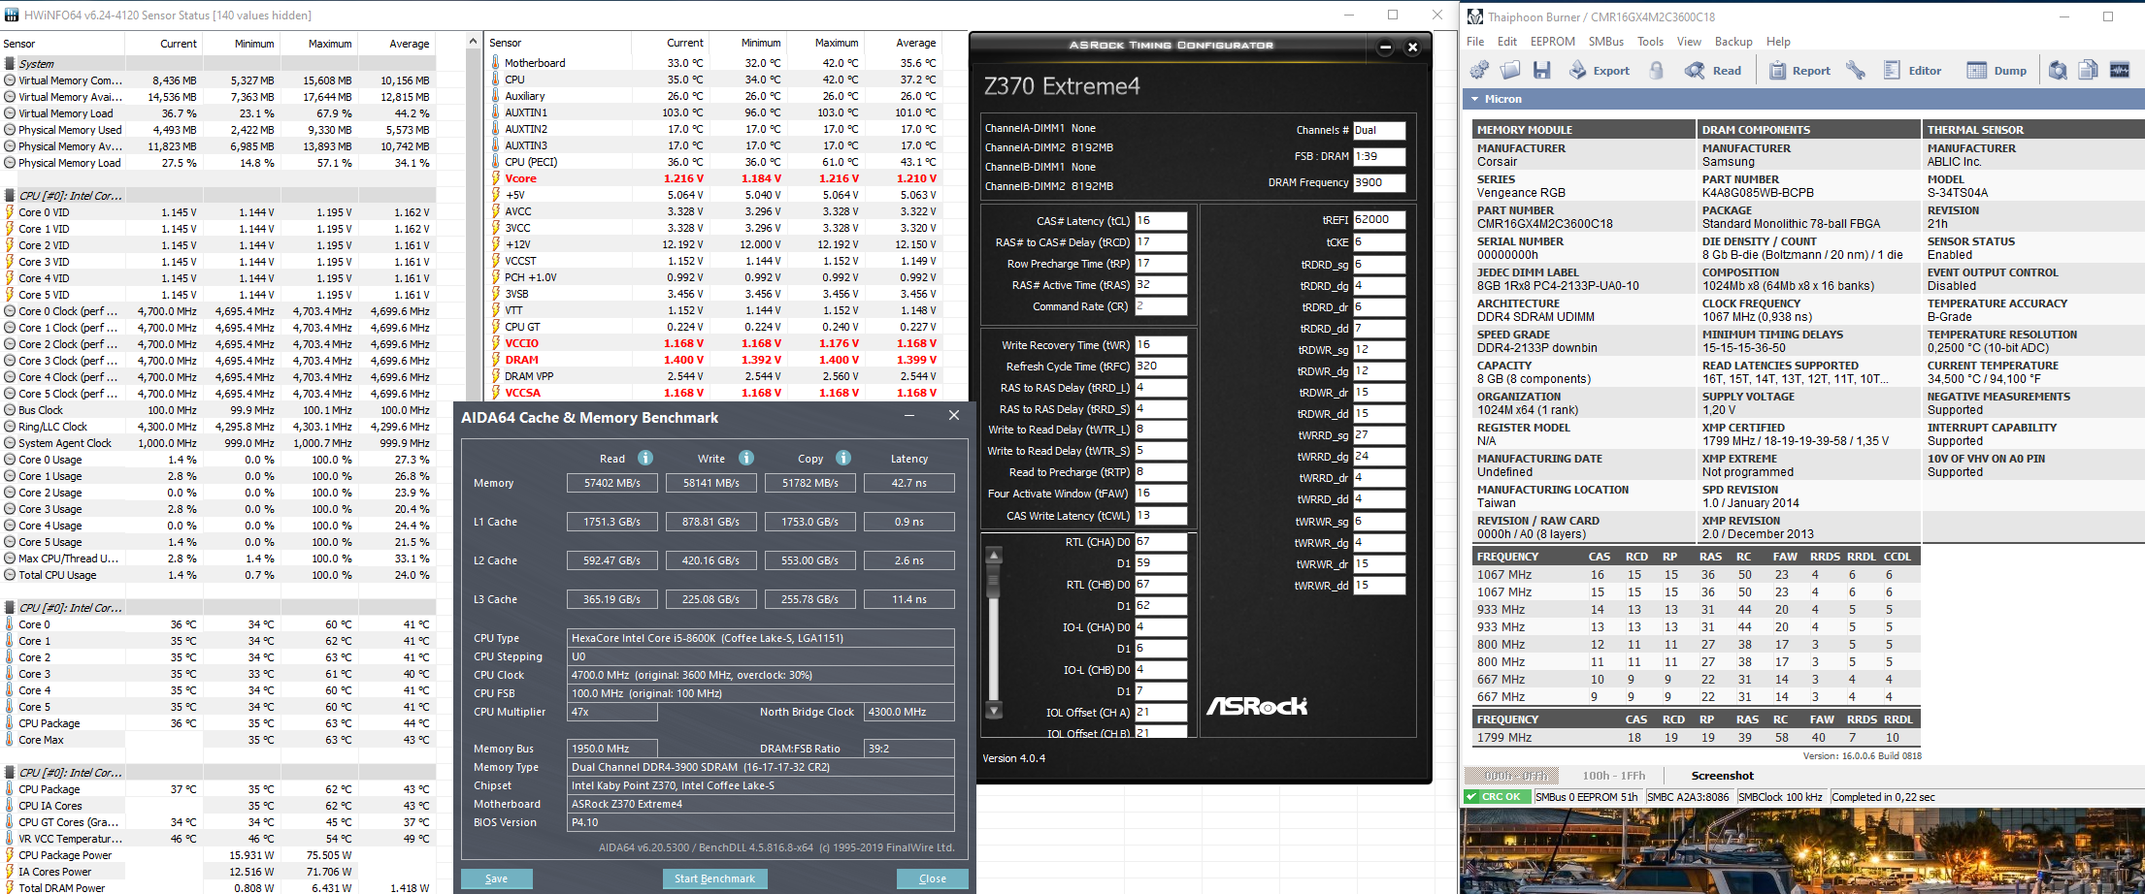Click the Copy info icon in AIDA64 benchmark
2145x894 pixels.
(843, 458)
